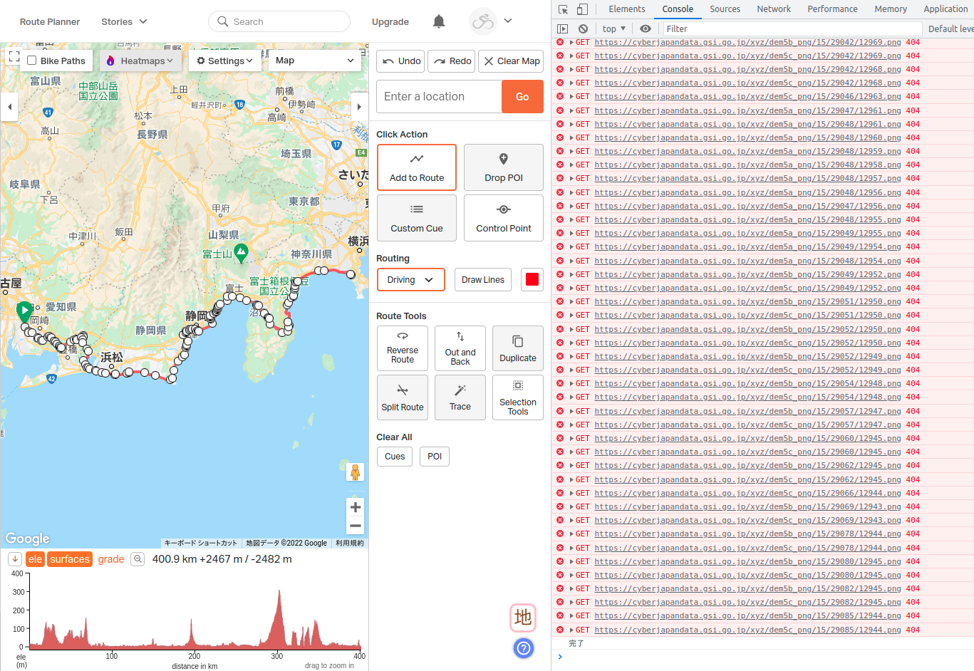Click DevTools inspect element icon

pos(564,9)
